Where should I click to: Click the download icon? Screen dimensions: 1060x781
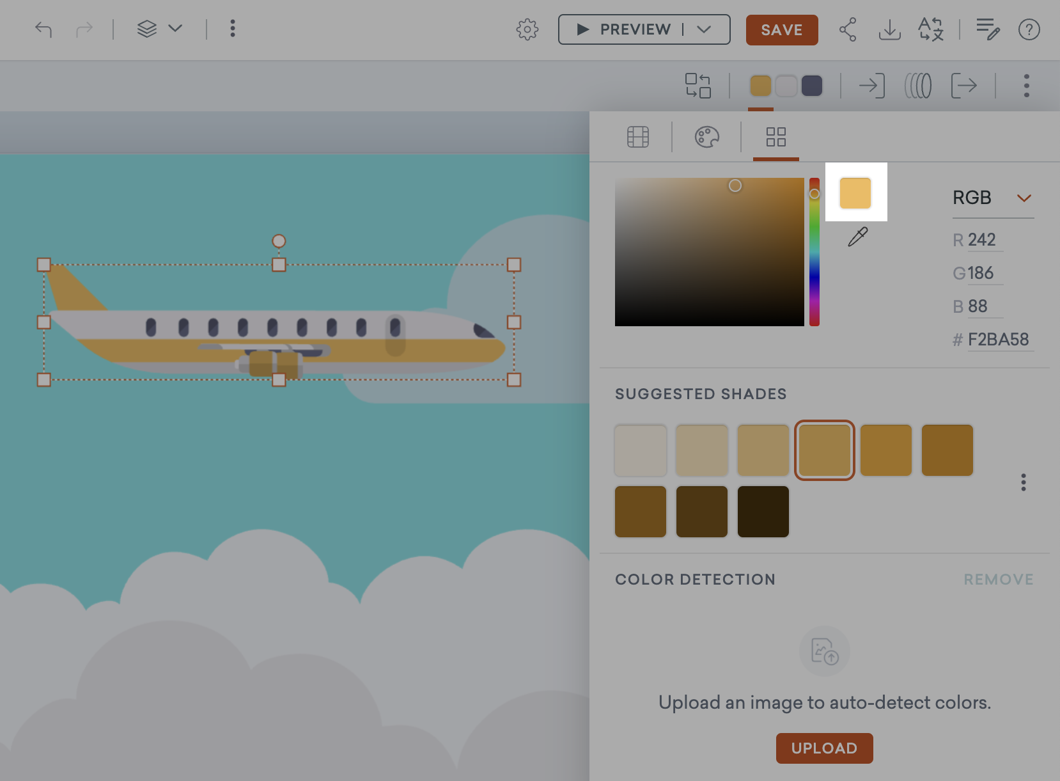(x=889, y=29)
